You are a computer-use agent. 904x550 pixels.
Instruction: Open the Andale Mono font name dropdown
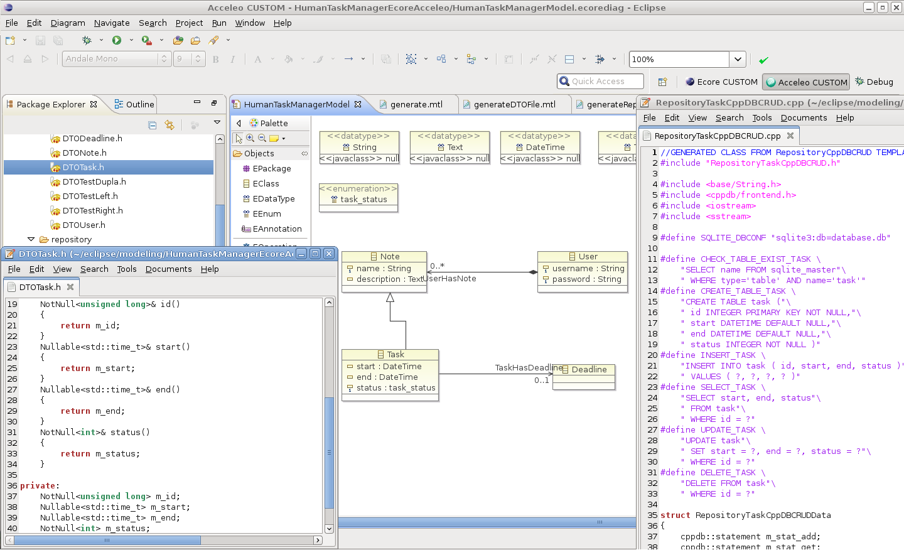(164, 59)
